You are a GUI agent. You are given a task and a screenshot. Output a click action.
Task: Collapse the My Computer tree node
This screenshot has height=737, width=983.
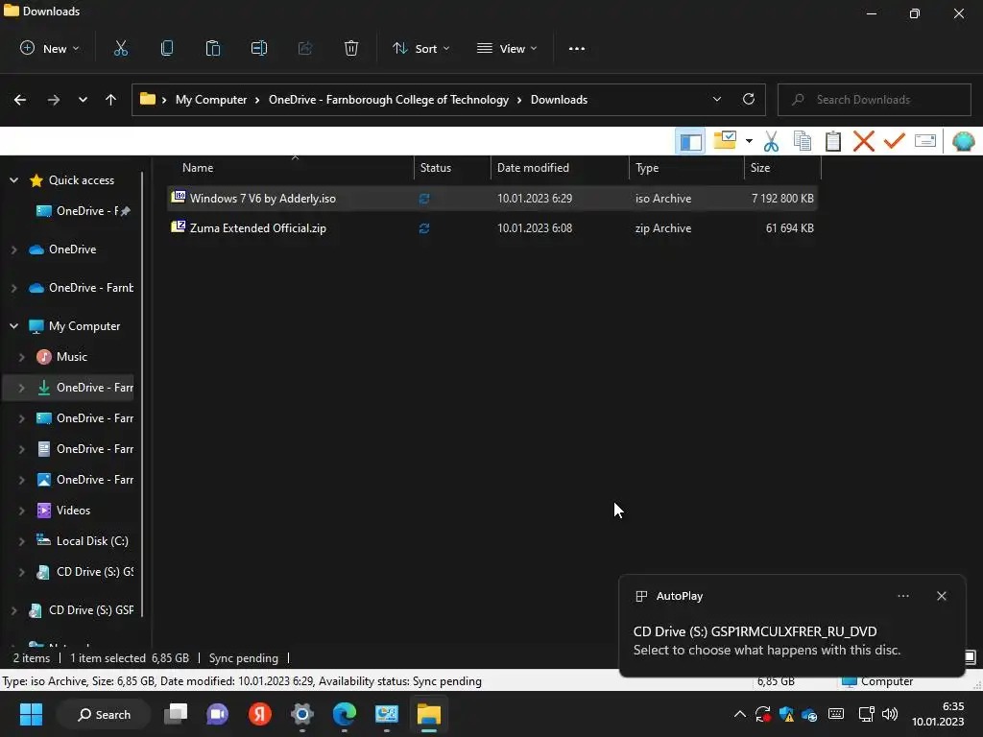[13, 326]
